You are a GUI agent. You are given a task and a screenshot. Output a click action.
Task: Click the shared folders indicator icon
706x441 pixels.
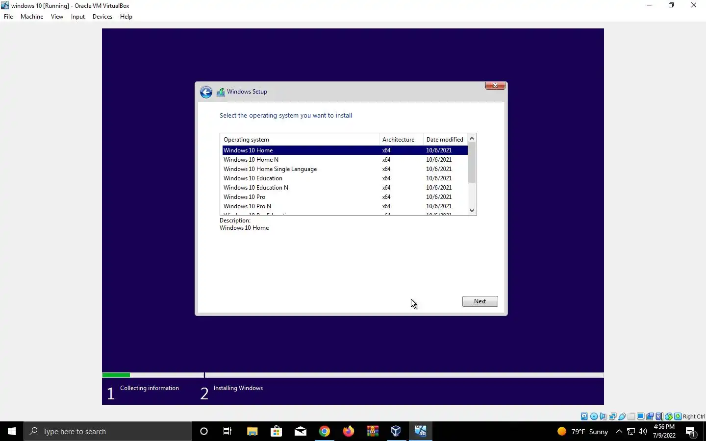[631, 416]
